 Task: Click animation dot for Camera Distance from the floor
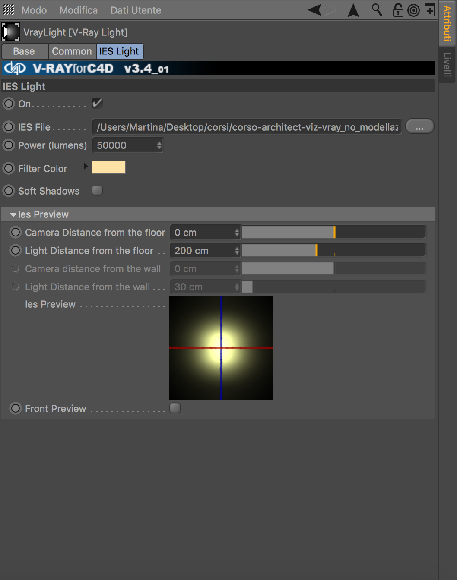(16, 232)
